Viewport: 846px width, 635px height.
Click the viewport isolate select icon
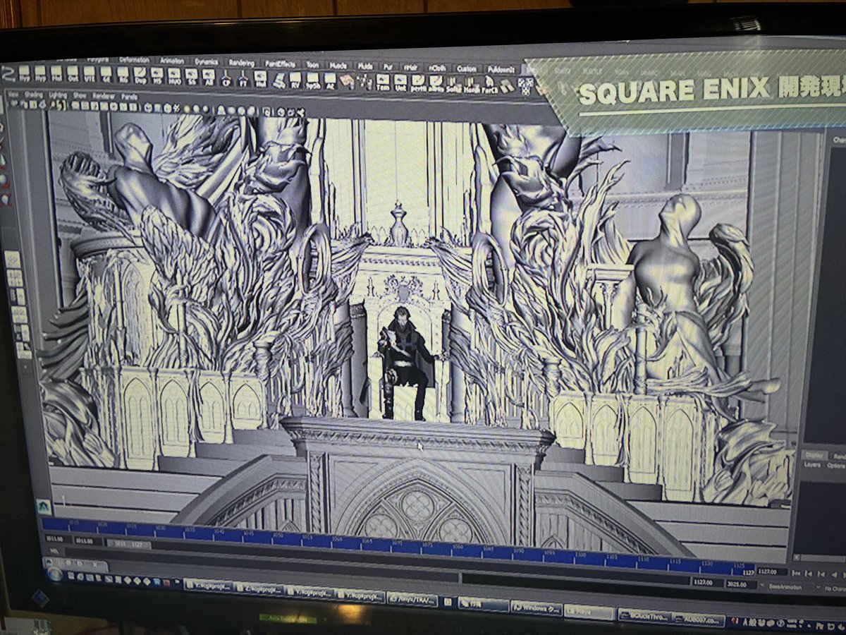click(x=266, y=111)
